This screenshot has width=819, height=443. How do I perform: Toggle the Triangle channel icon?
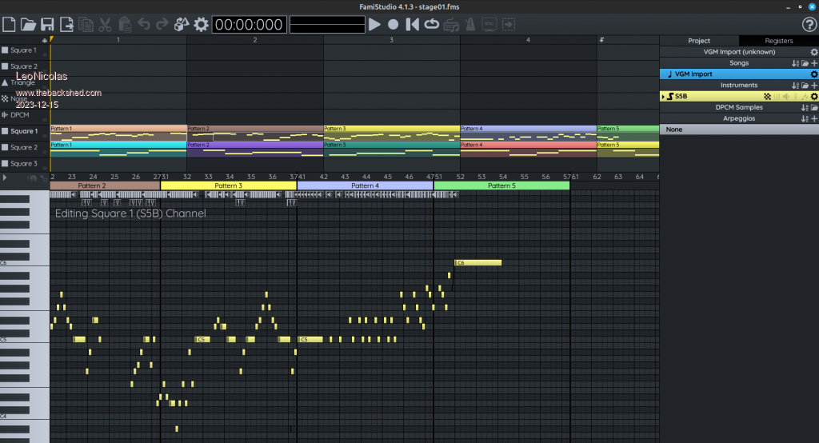pos(5,82)
